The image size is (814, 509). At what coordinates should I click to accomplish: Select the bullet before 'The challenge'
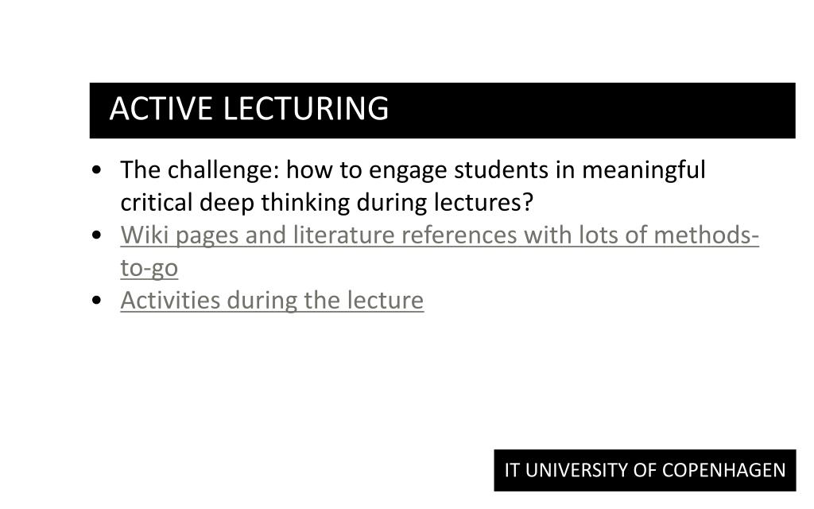[x=96, y=170]
